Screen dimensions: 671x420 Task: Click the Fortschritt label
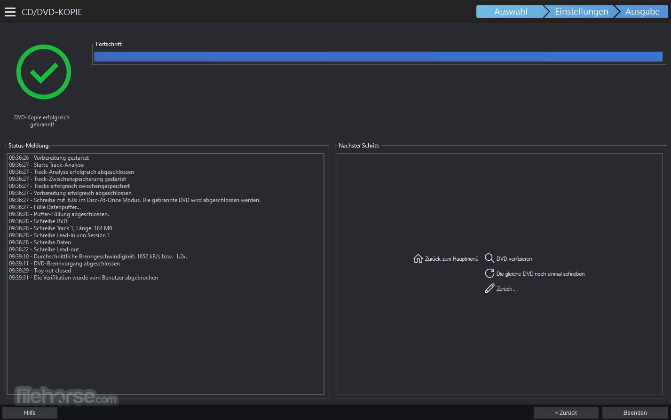(109, 44)
